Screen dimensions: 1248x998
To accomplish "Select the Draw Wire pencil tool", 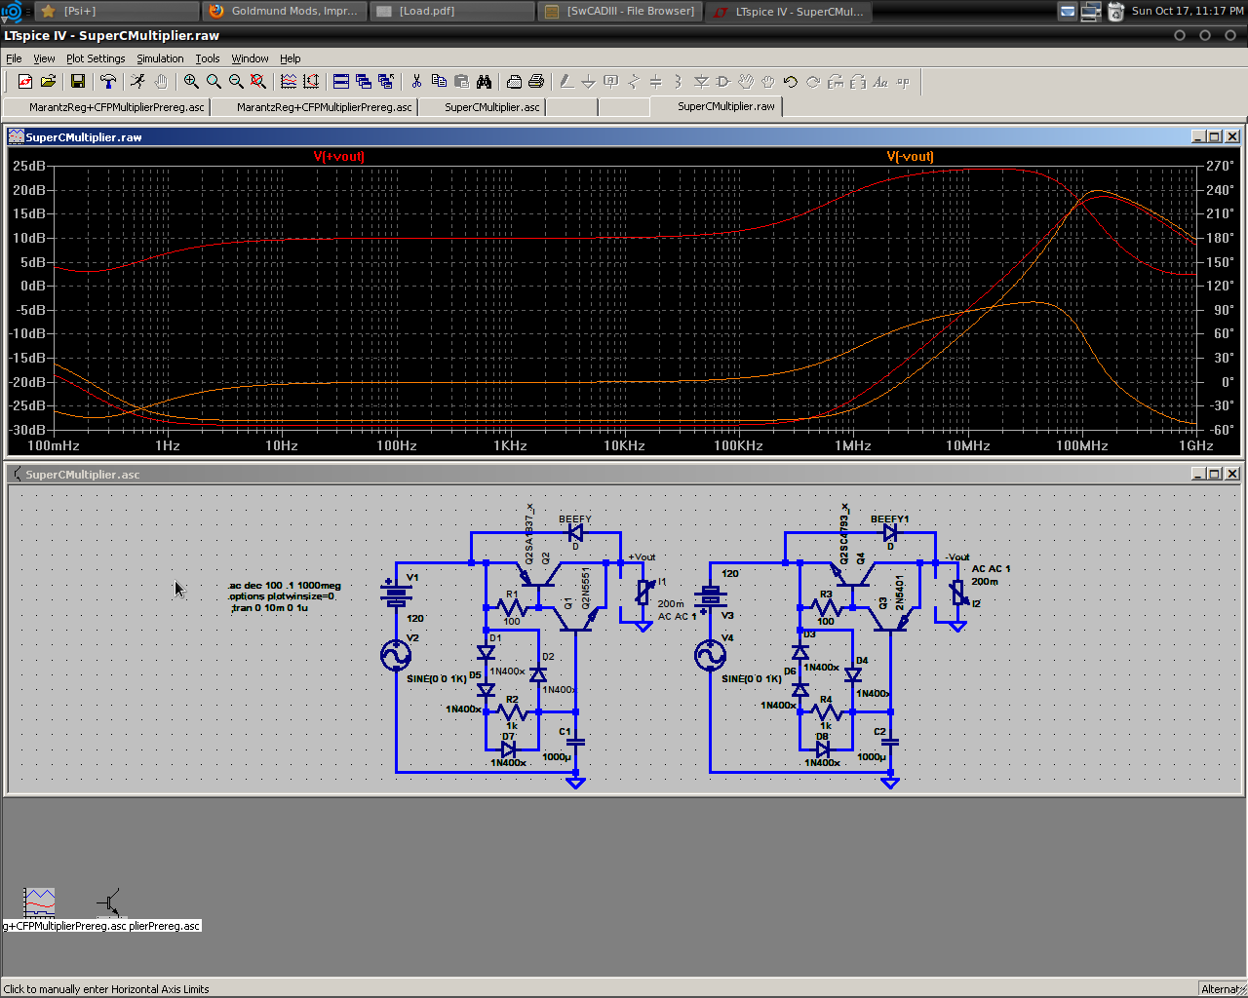I will click(x=566, y=82).
